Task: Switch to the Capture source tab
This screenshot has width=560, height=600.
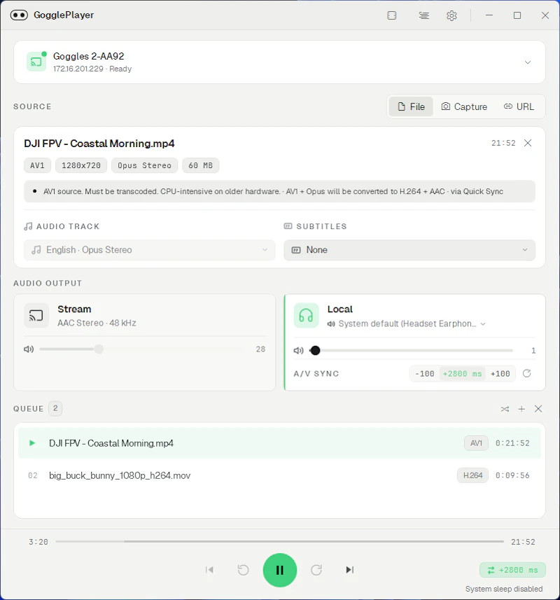Action: pos(464,106)
